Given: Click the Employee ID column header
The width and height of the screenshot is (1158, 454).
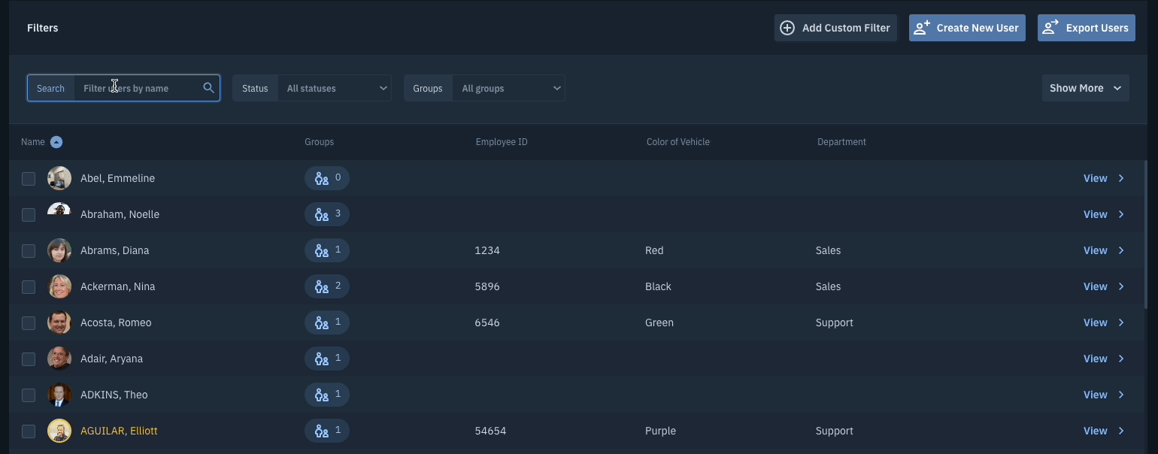Looking at the screenshot, I should (502, 142).
